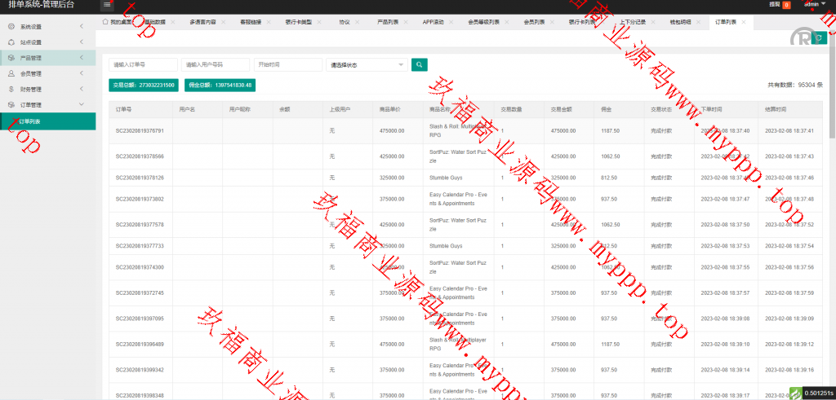The height and width of the screenshot is (400, 836).
Task: Click the 开始时间 start time field
Action: 287,64
